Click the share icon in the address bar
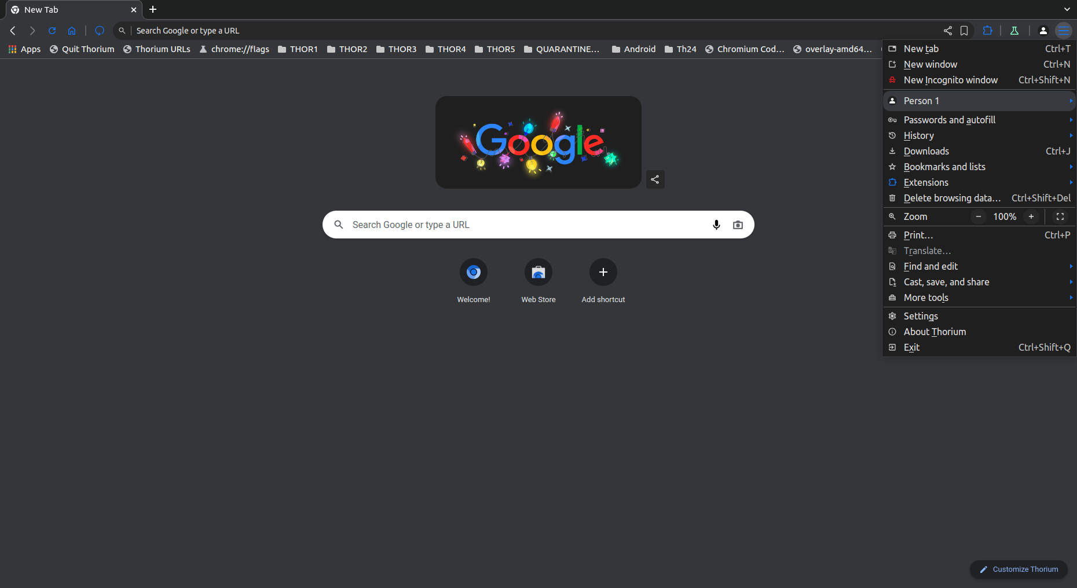This screenshot has width=1077, height=588. (948, 31)
